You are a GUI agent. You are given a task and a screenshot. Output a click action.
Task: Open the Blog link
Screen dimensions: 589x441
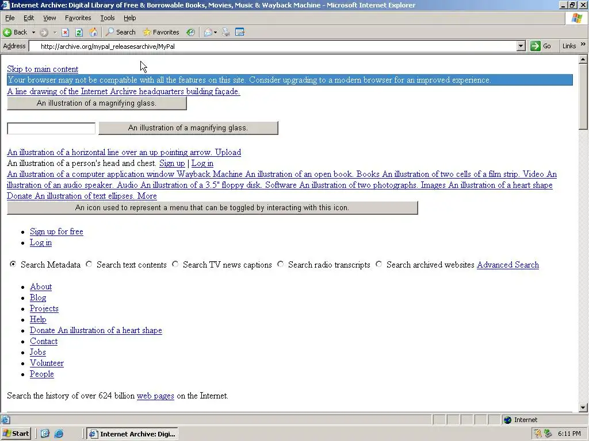[x=38, y=297]
